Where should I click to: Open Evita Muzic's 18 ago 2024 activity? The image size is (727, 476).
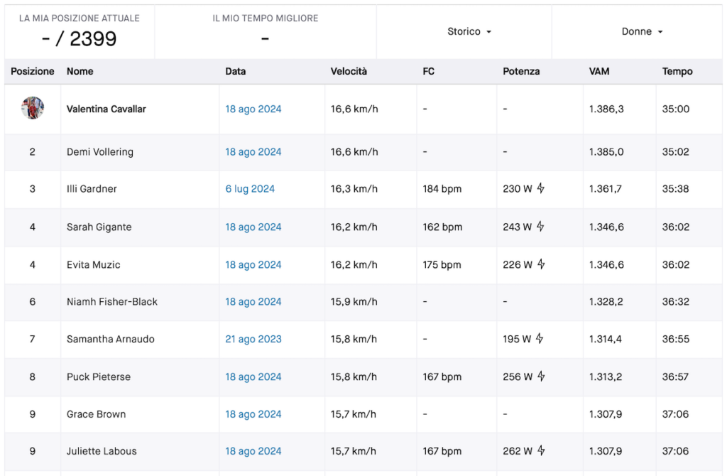click(x=253, y=264)
